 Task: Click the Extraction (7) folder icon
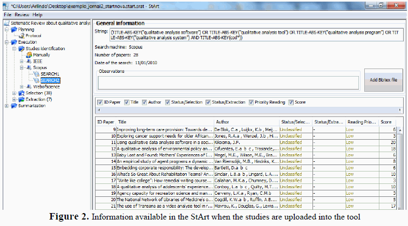21,99
